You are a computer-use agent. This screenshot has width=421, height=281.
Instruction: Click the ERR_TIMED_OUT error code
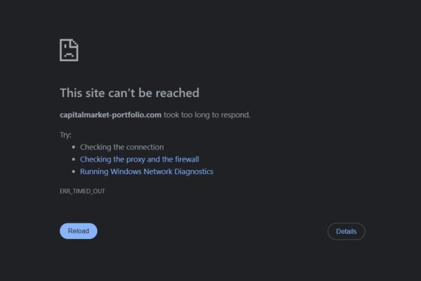pyautogui.click(x=82, y=191)
